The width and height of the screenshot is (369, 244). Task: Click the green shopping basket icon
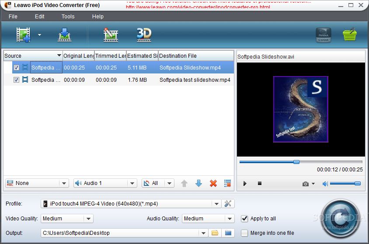pos(350,35)
